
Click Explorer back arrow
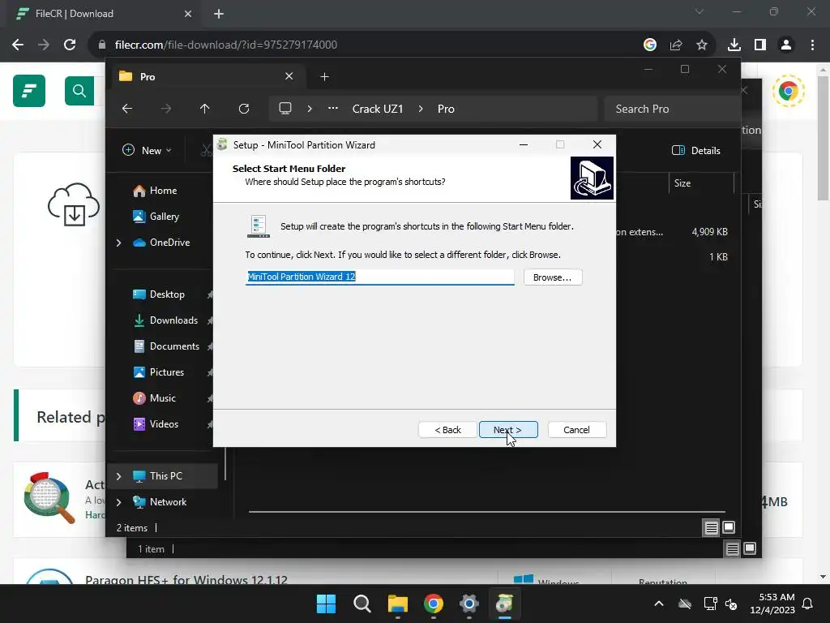[127, 109]
